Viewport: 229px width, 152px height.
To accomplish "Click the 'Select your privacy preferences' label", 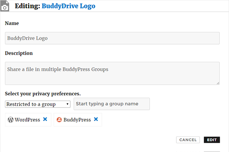I will click(43, 93).
